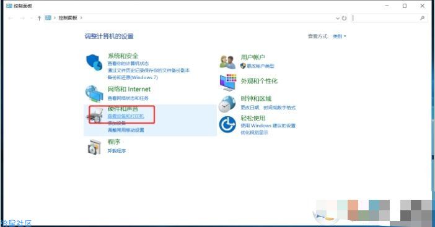Open the 程序 heading link
This screenshot has height=227, width=435.
pyautogui.click(x=114, y=142)
